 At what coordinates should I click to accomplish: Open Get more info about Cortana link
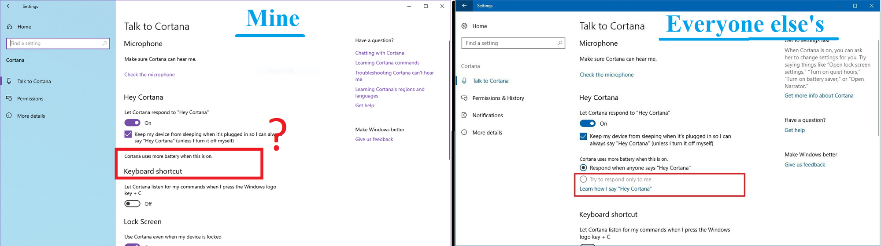[819, 96]
